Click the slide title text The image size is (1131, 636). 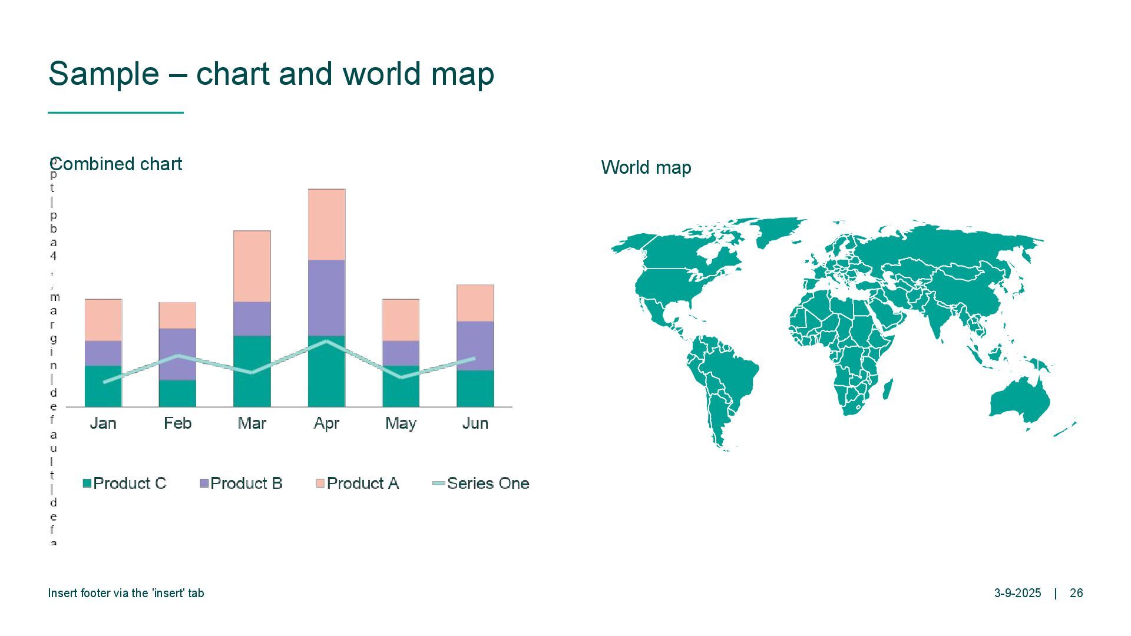(271, 74)
